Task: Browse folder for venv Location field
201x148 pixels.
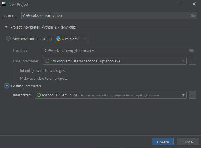Action: pyautogui.click(x=192, y=51)
